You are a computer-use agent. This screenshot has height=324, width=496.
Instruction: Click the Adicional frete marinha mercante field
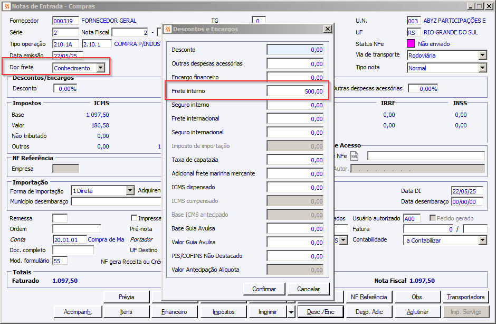(295, 173)
